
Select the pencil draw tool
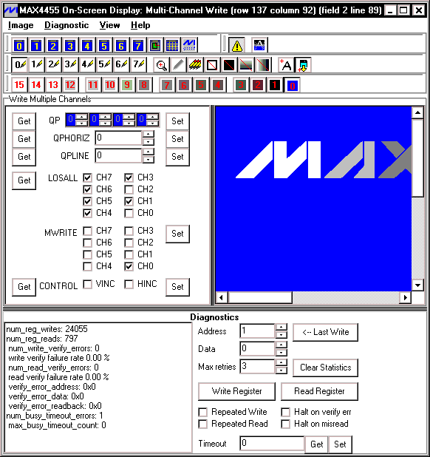(x=178, y=64)
